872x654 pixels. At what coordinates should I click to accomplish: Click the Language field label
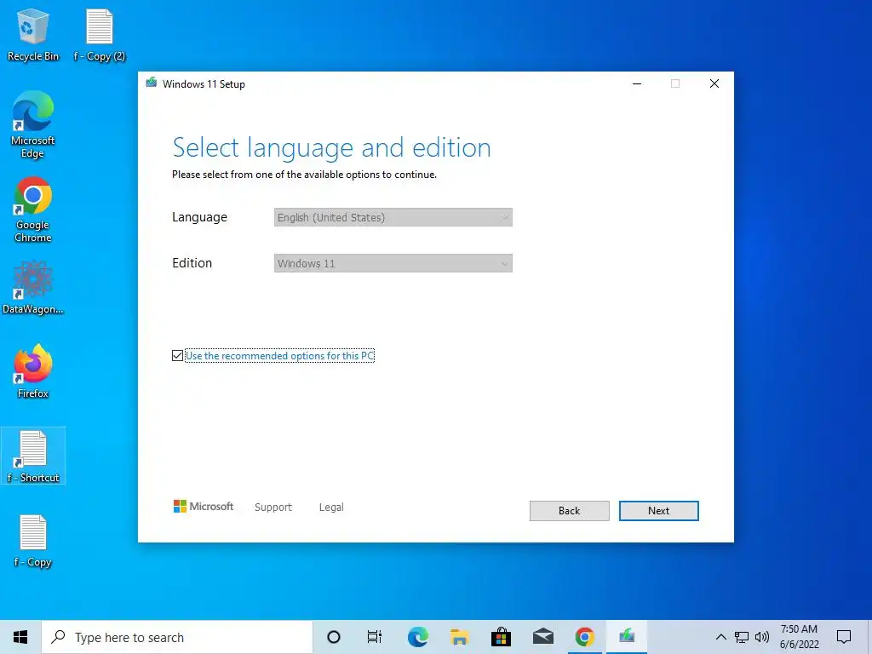199,217
